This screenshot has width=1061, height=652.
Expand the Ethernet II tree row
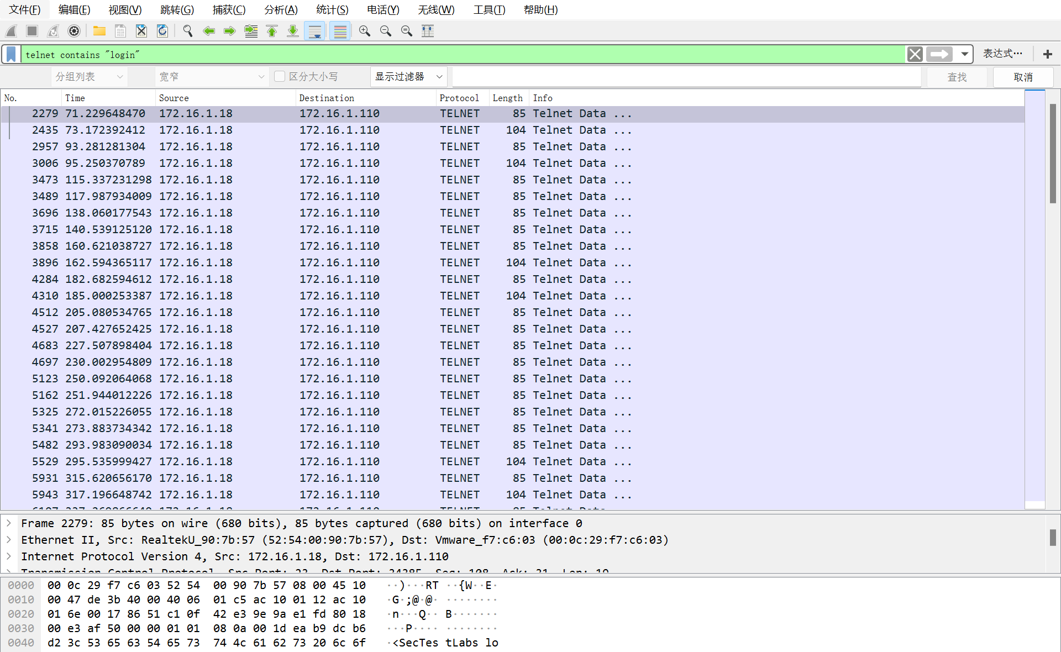(x=9, y=540)
